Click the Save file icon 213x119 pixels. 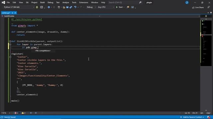pyautogui.click(x=67, y=7)
